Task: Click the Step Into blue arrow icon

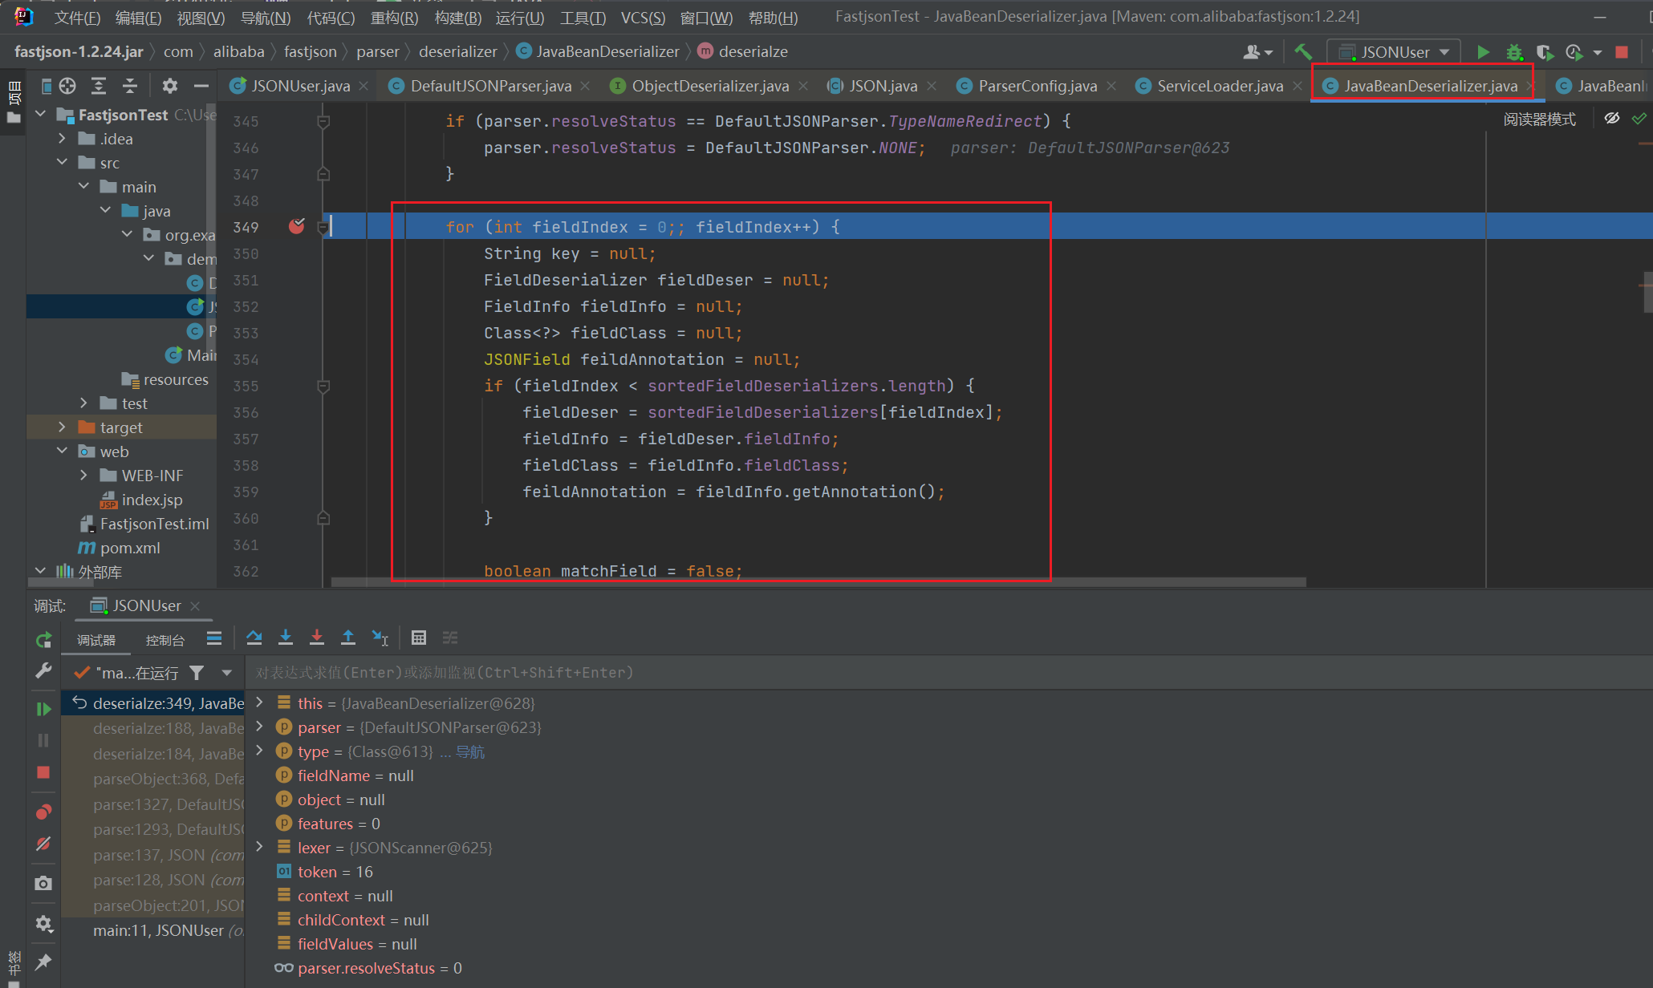Action: (286, 638)
